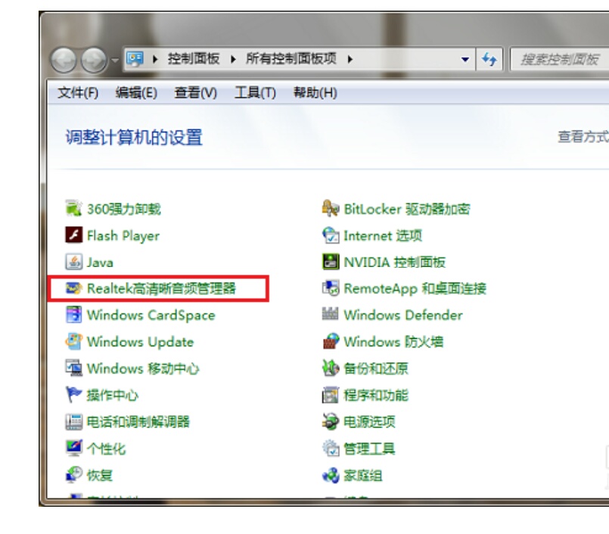Image resolution: width=609 pixels, height=534 pixels.
Task: Click the 查看方式 label
Action: tap(583, 137)
